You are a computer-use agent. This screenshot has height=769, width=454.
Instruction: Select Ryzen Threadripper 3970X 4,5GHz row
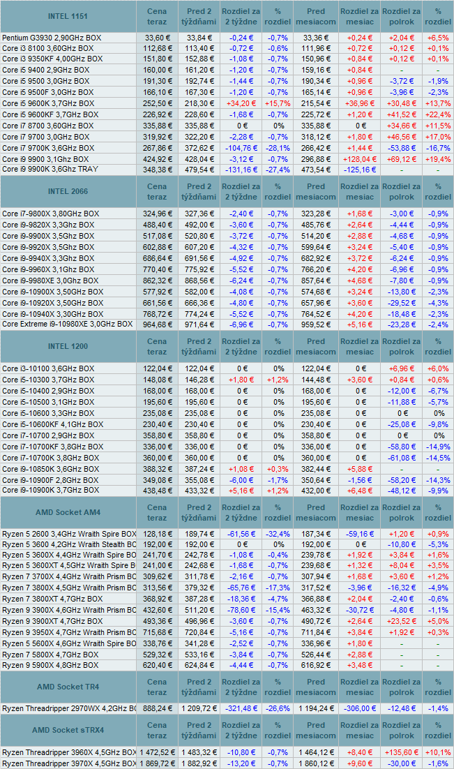68,763
